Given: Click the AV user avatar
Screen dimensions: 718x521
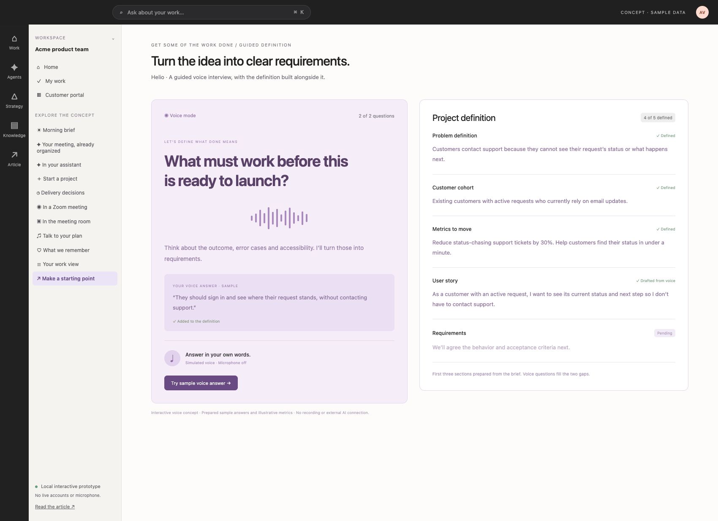Looking at the screenshot, I should pos(702,12).
